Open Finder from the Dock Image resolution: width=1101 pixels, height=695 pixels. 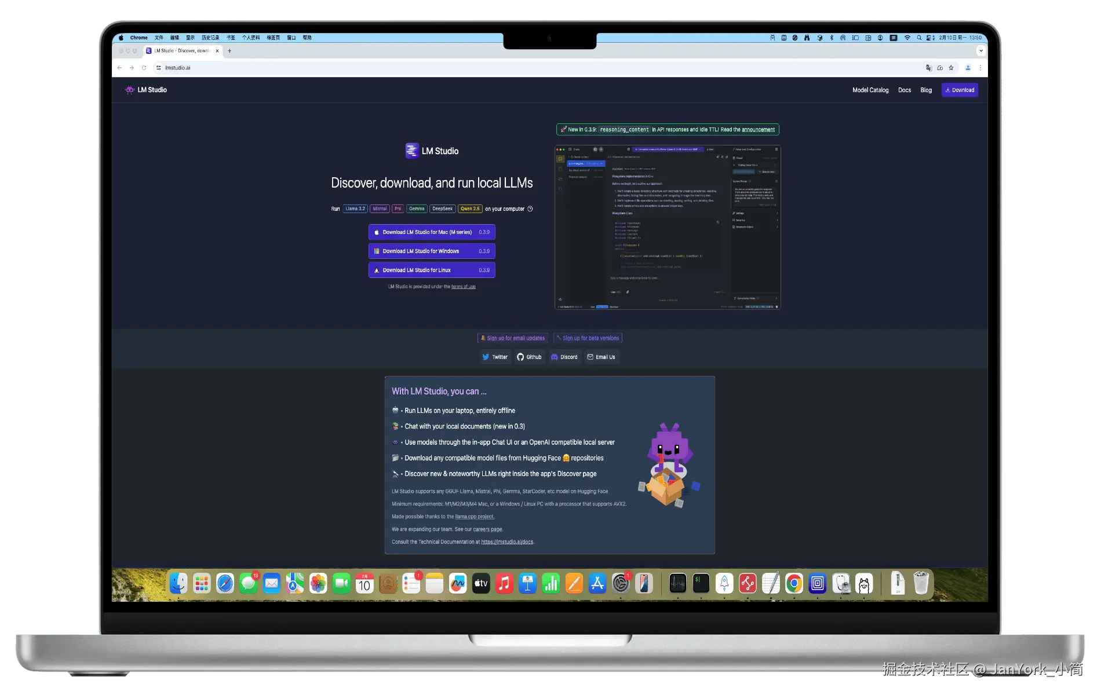pos(178,583)
